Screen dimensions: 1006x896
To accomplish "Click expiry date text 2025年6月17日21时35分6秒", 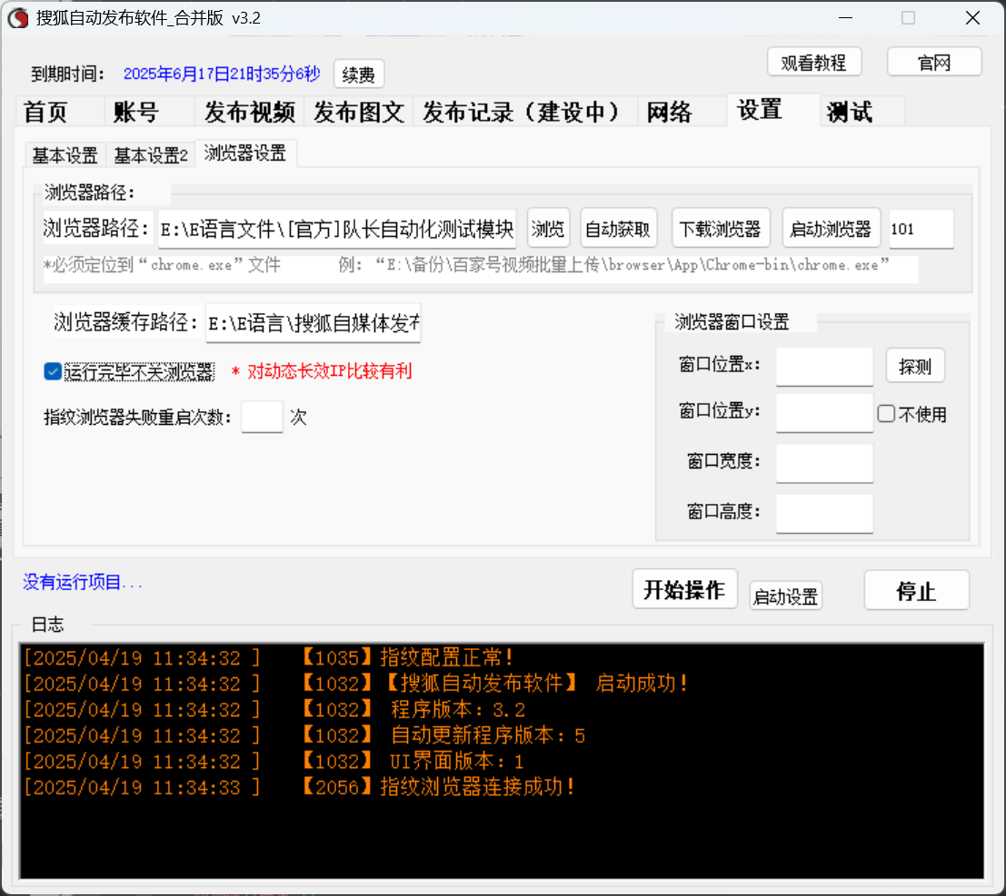I will 222,74.
